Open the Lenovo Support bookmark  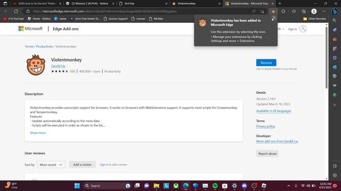116,19
